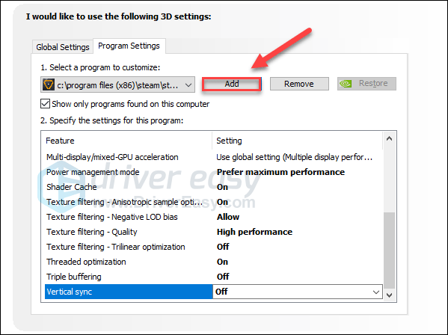The image size is (448, 335).
Task: Open the program selection dropdown
Action: pyautogui.click(x=117, y=84)
